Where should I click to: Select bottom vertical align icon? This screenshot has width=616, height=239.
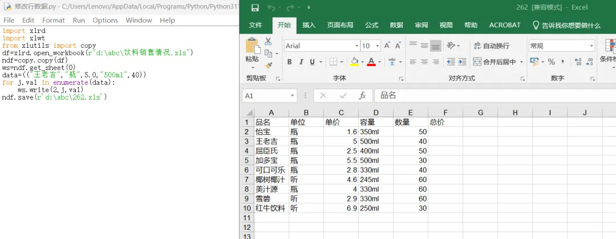(435, 46)
